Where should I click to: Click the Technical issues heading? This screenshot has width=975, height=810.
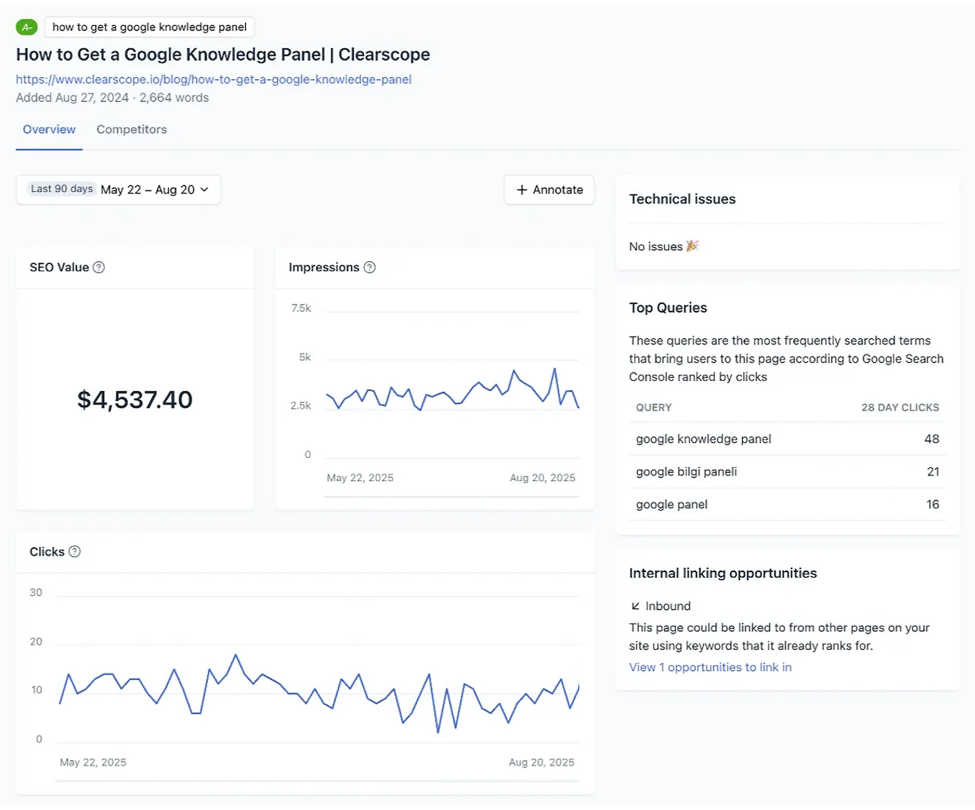[x=682, y=199]
